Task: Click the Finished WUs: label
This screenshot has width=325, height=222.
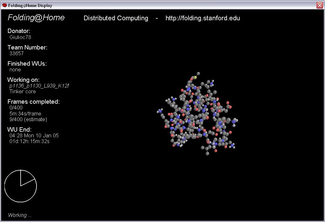Action: [27, 63]
